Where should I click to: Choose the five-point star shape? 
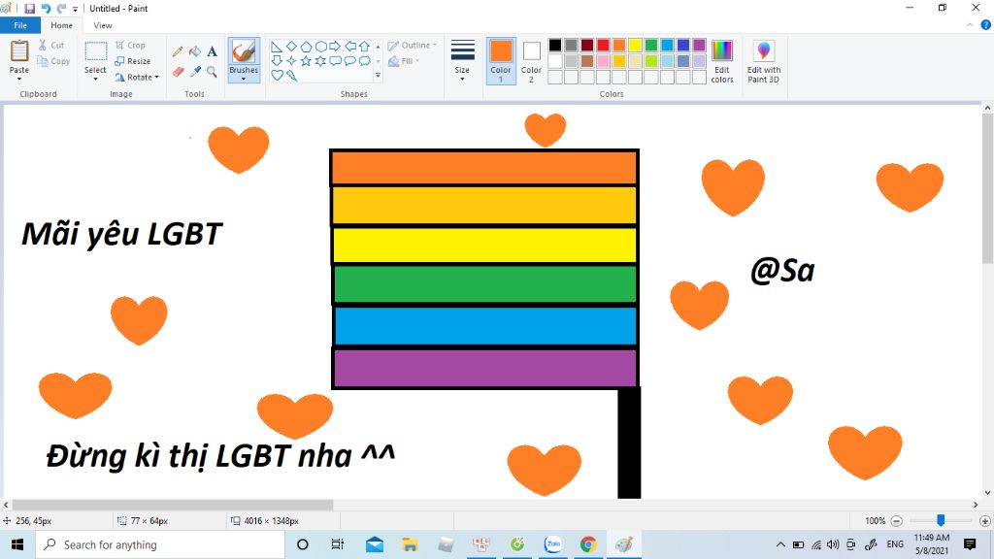point(306,61)
